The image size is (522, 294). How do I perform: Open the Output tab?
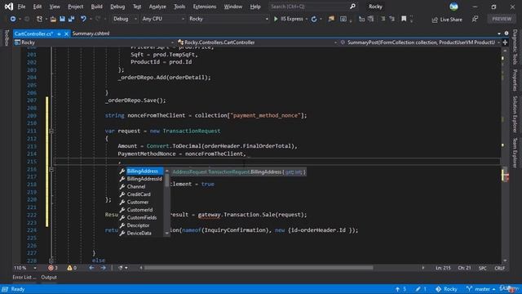click(x=49, y=278)
